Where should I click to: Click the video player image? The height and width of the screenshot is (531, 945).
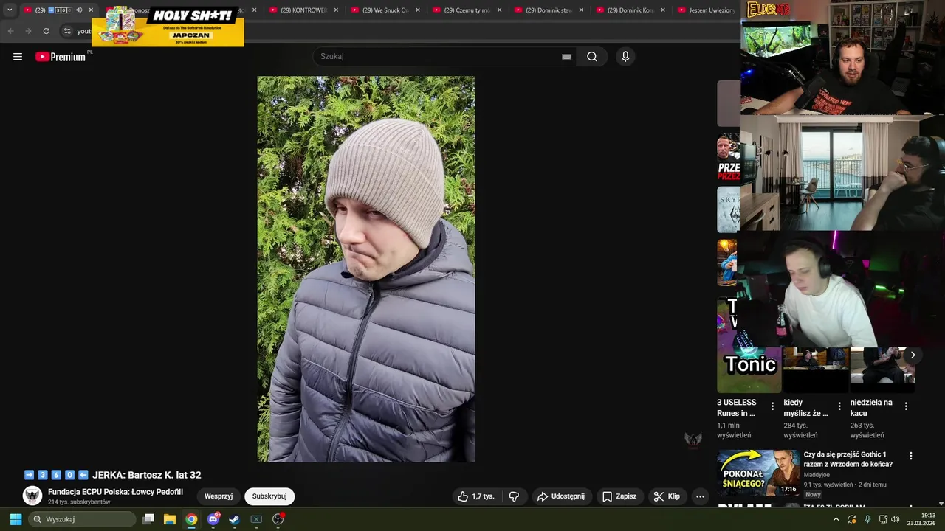[366, 269]
